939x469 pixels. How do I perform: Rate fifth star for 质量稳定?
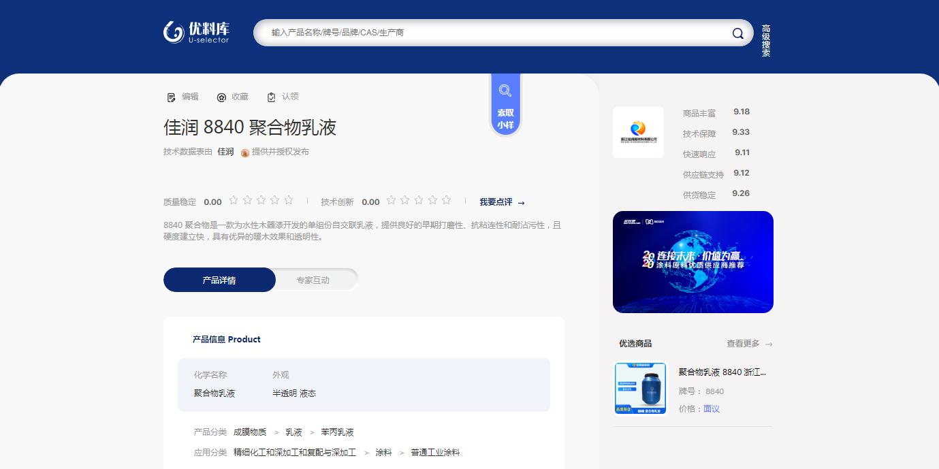tap(289, 200)
